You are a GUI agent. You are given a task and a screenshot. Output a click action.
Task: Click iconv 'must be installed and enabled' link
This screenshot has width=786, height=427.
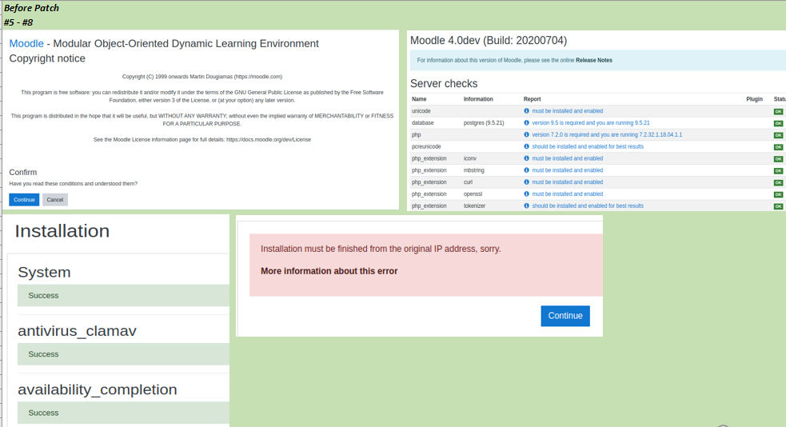568,158
